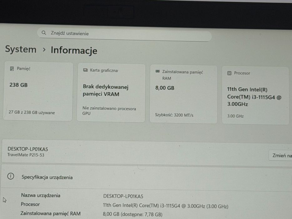Screen dimensions: 292x219
Task: Click 'Szybkość: 3200 MT/s' text
Action: 174,115
